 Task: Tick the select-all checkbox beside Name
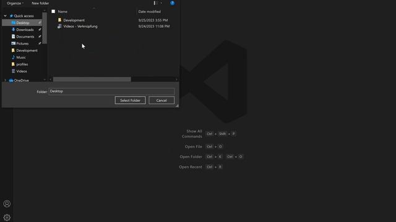tap(53, 12)
